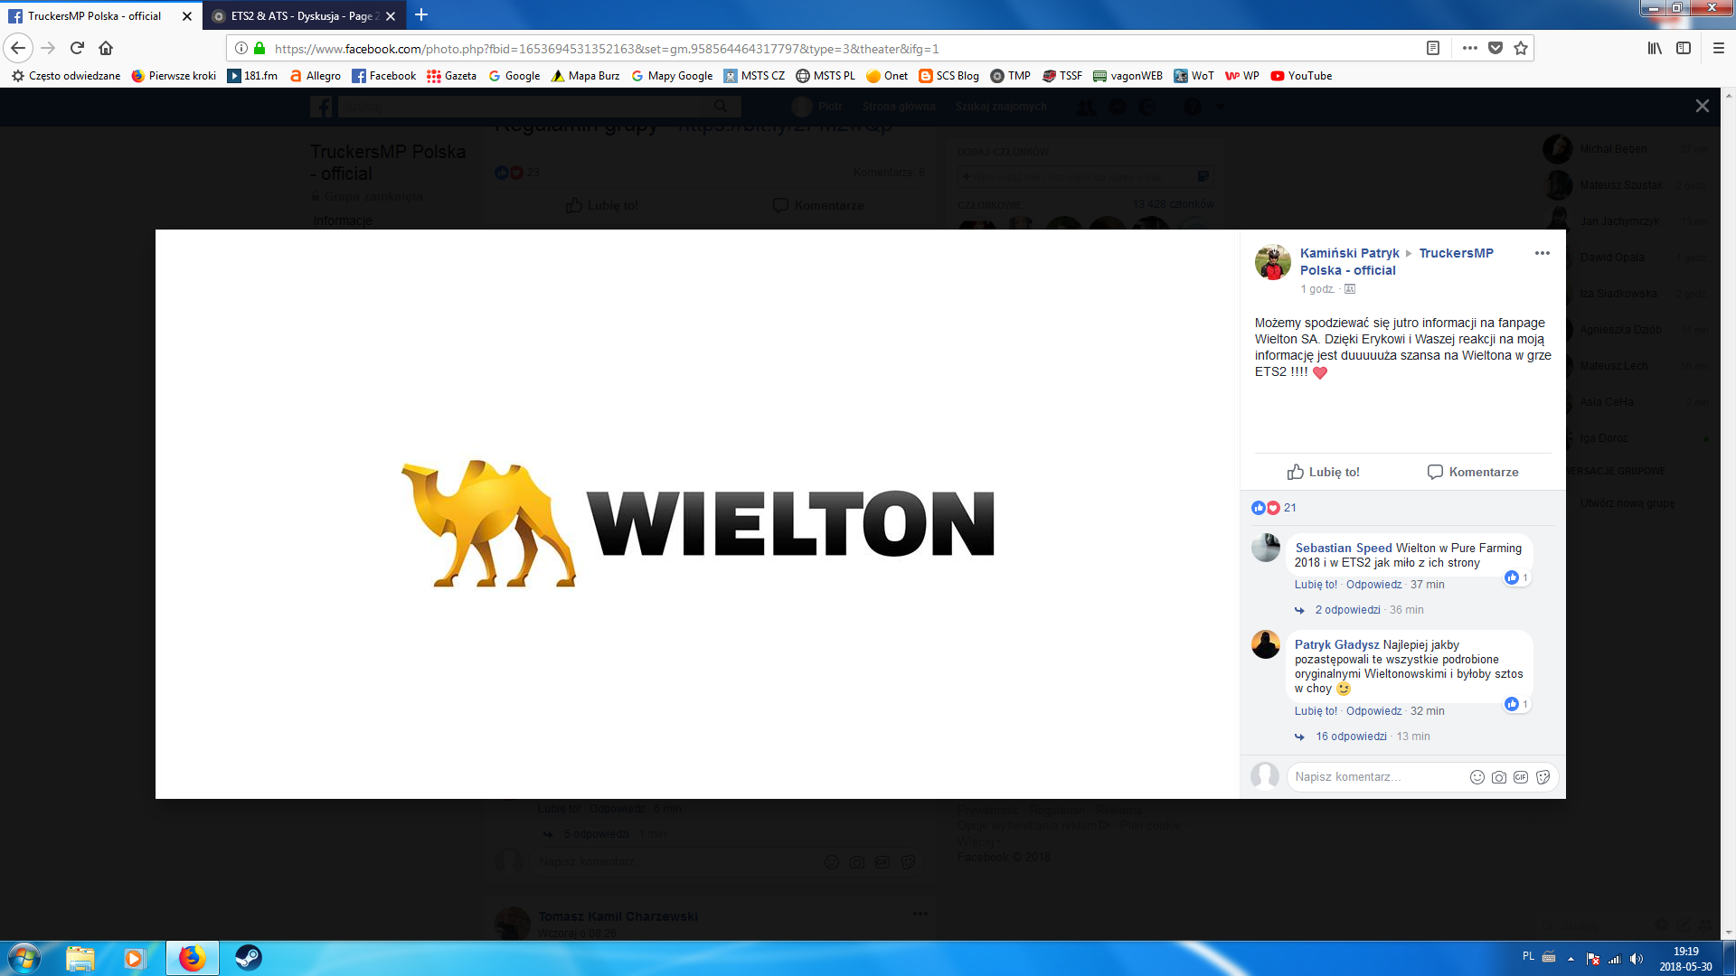The height and width of the screenshot is (976, 1736).
Task: Show hidden system tray icons
Action: [x=1571, y=959]
